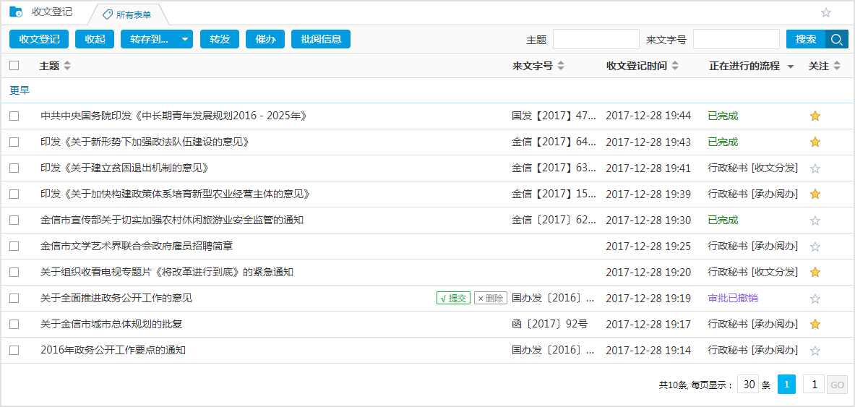Viewport: 855px width, 407px height.
Task: Click 已完成 status in 政法队伍建设 row
Action: click(723, 142)
